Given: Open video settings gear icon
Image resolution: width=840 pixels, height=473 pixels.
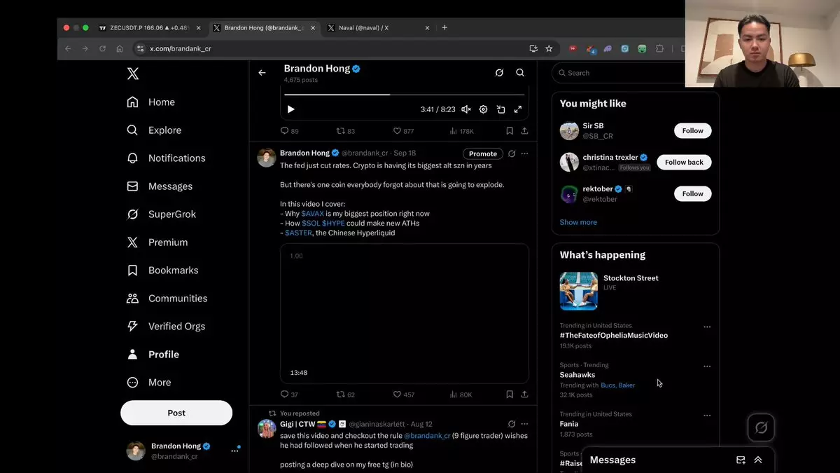Looking at the screenshot, I should click(x=483, y=109).
